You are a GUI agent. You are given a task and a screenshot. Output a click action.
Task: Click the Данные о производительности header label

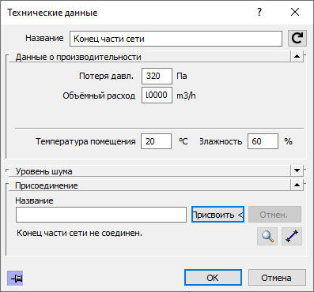point(78,57)
